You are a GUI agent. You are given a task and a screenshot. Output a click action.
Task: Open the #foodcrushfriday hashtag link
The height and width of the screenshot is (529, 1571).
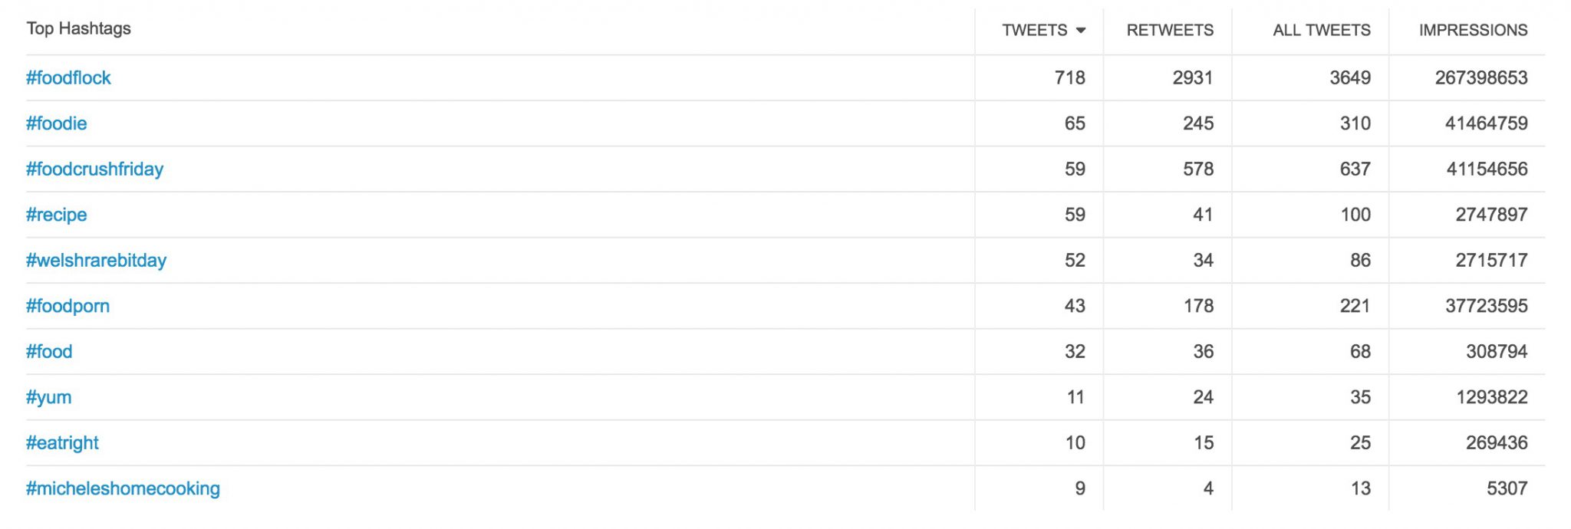pyautogui.click(x=94, y=169)
